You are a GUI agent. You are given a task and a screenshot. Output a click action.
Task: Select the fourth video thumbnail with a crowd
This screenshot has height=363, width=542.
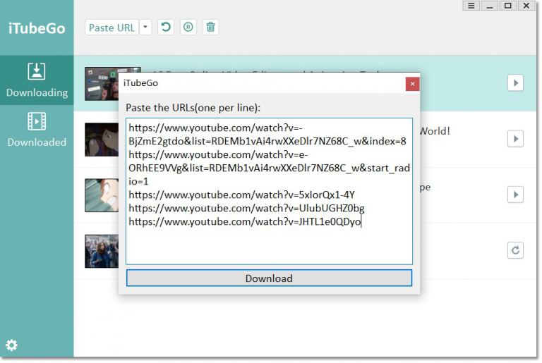[102, 251]
